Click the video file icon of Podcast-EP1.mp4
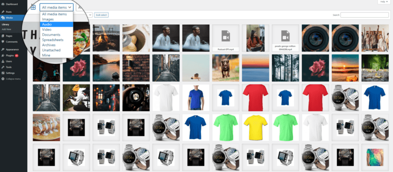393x172 pixels. pos(226,36)
